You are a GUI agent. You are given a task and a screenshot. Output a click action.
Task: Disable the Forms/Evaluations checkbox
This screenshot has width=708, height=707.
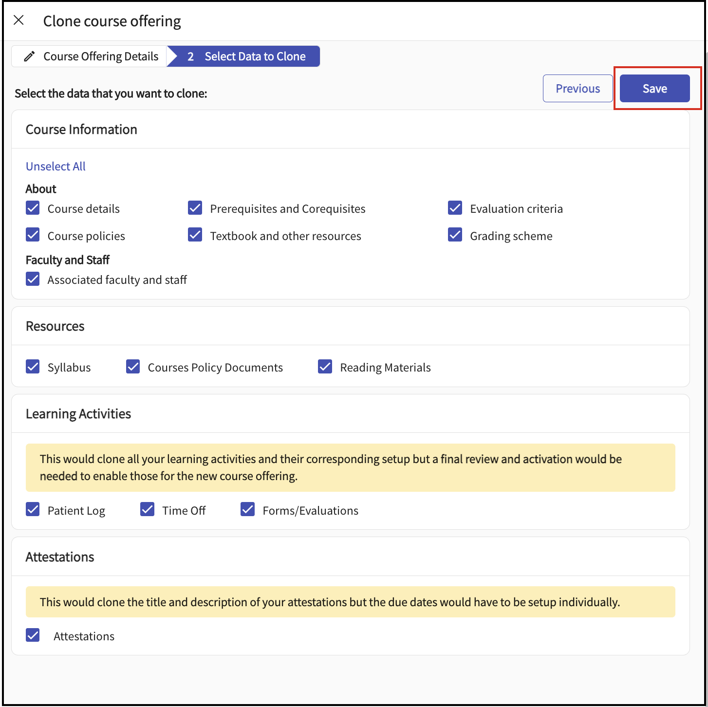[248, 510]
